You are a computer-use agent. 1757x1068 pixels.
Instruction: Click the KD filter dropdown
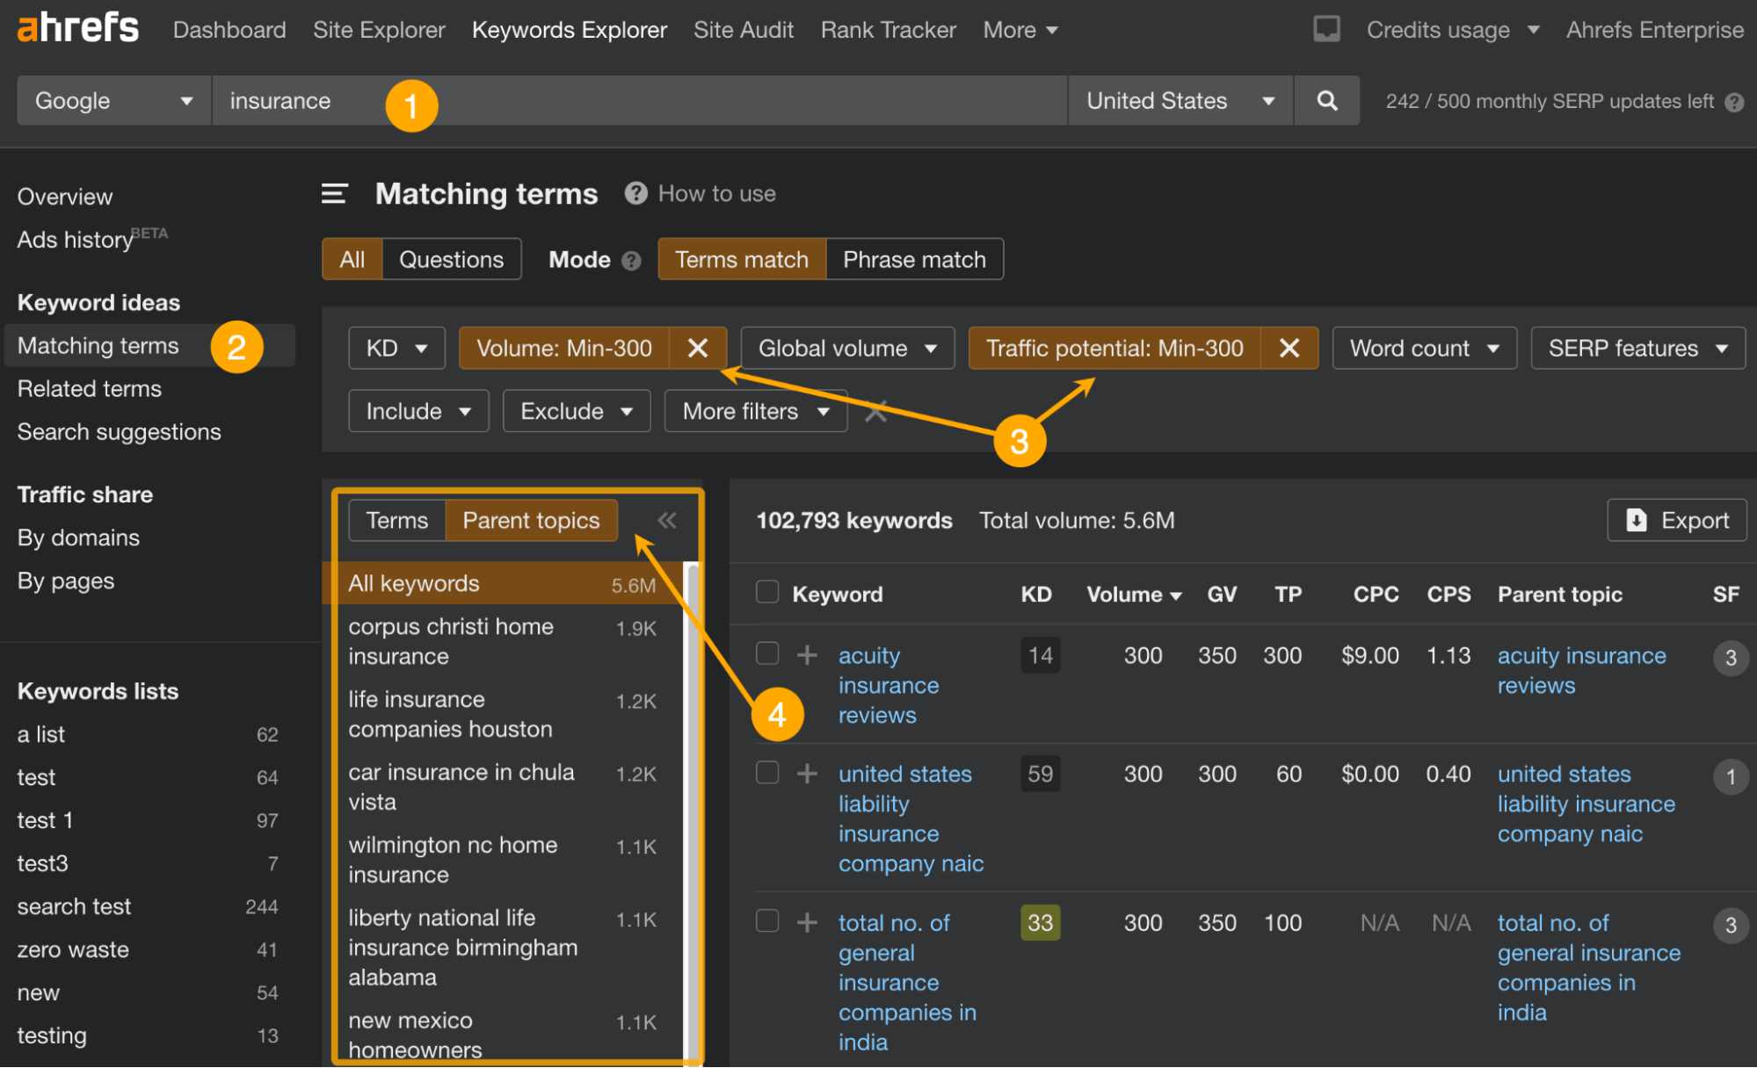coord(391,349)
